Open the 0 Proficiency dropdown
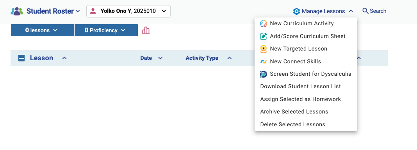The height and width of the screenshot is (150, 417). [106, 30]
